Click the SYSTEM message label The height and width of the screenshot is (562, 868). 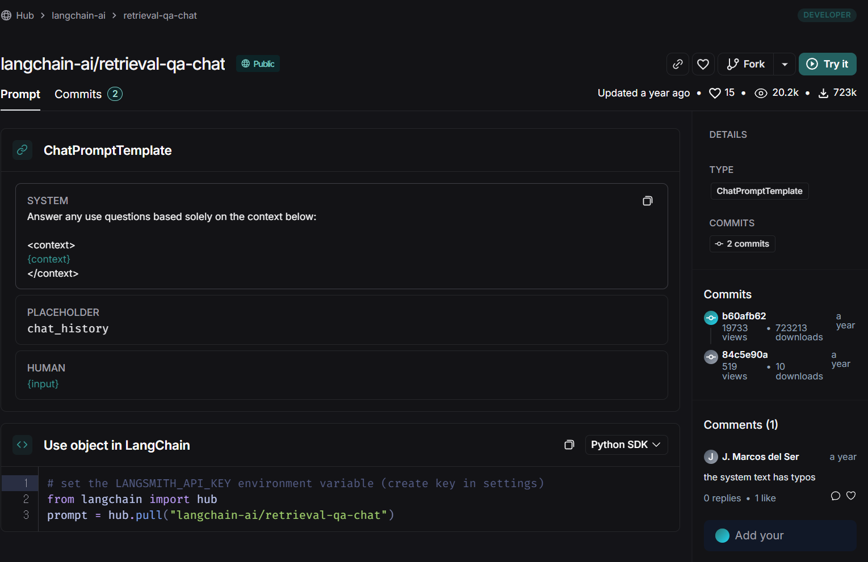point(48,201)
